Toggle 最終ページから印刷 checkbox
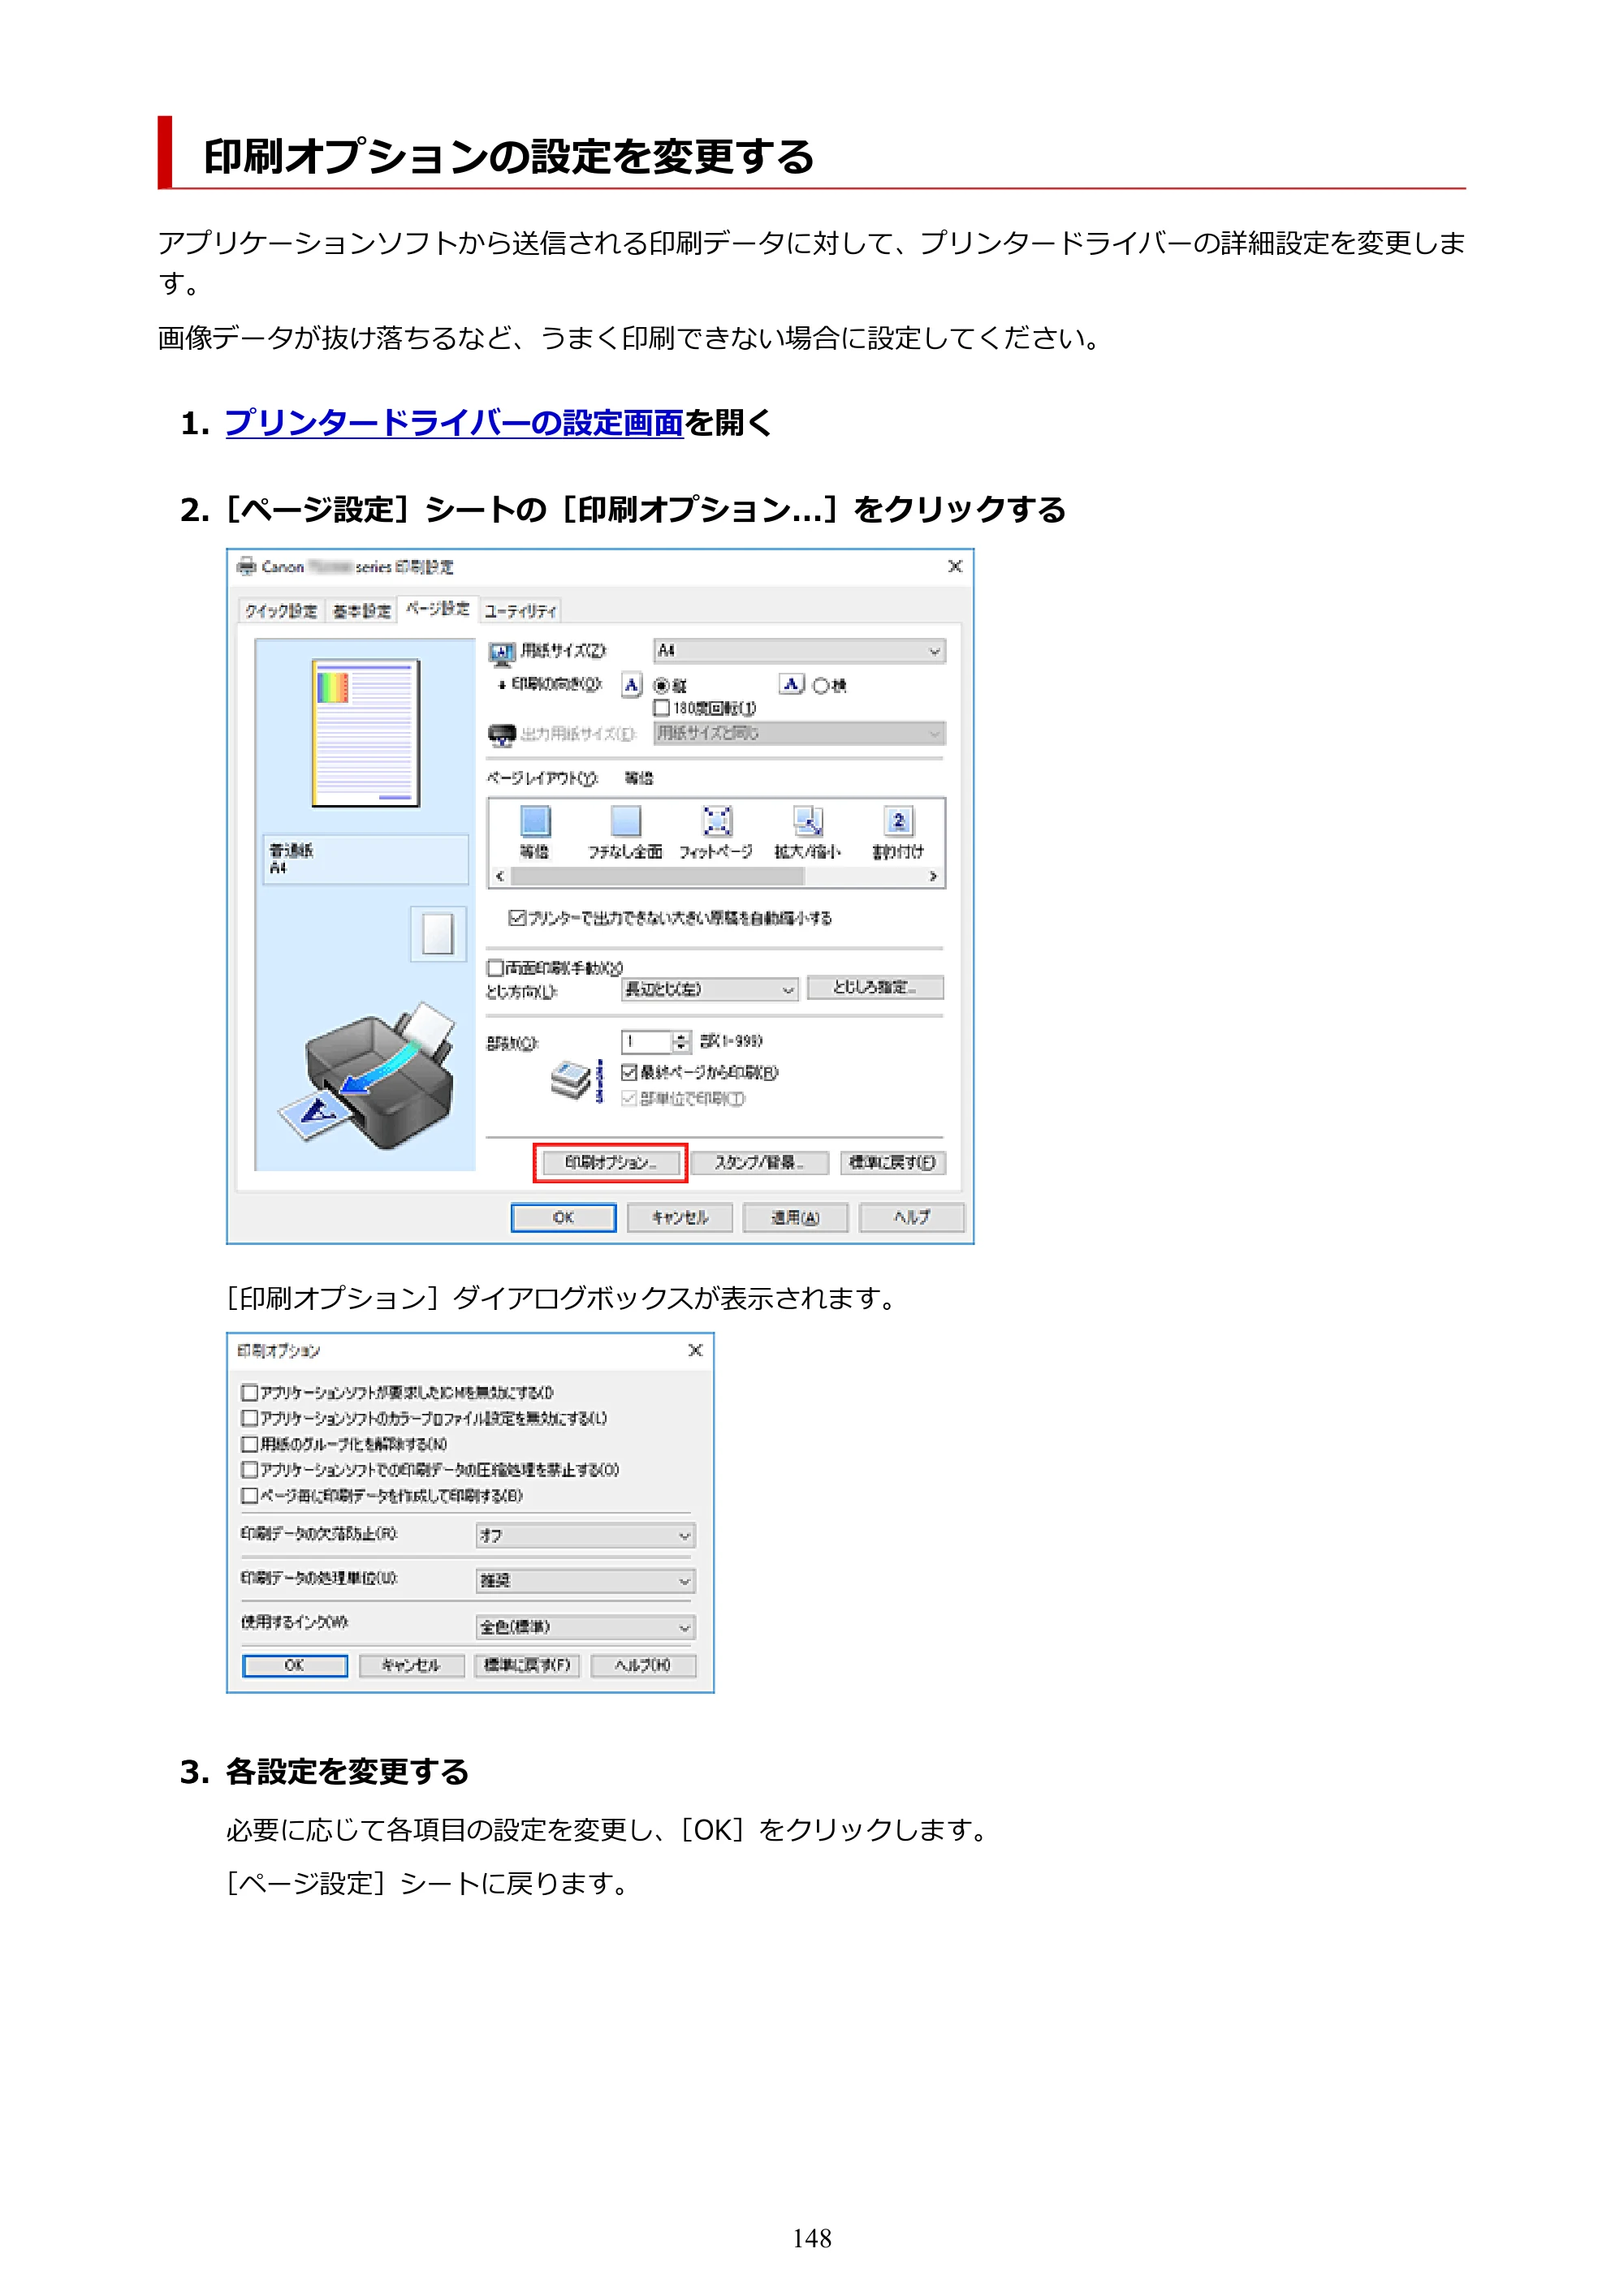Screen dimensions: 1624x2296 [x=629, y=1072]
